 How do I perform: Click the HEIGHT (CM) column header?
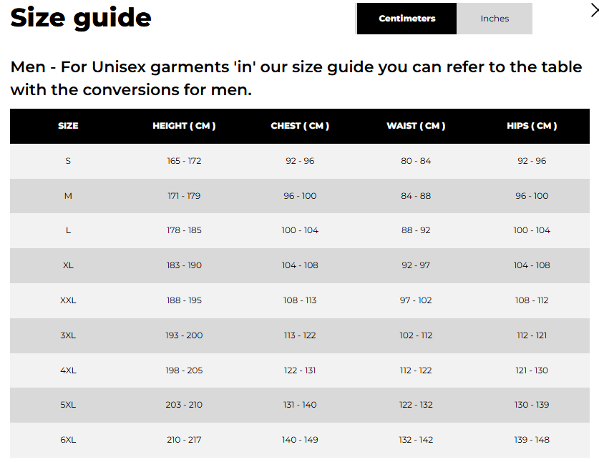(x=184, y=126)
